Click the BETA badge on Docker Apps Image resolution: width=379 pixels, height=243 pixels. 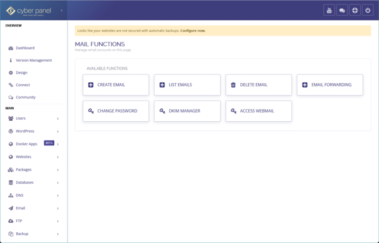49,143
